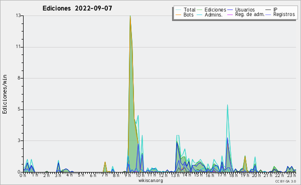
Task: Click the tallest peak reaching 13 edits/min
Action: (x=130, y=16)
